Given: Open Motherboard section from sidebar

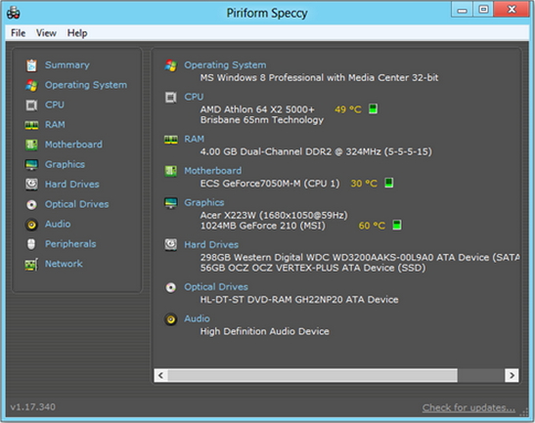Looking at the screenshot, I should click(x=73, y=145).
